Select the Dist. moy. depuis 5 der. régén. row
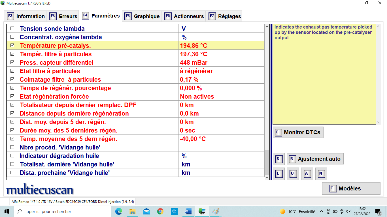Viewport: 387px width, 217px height. 135,122
